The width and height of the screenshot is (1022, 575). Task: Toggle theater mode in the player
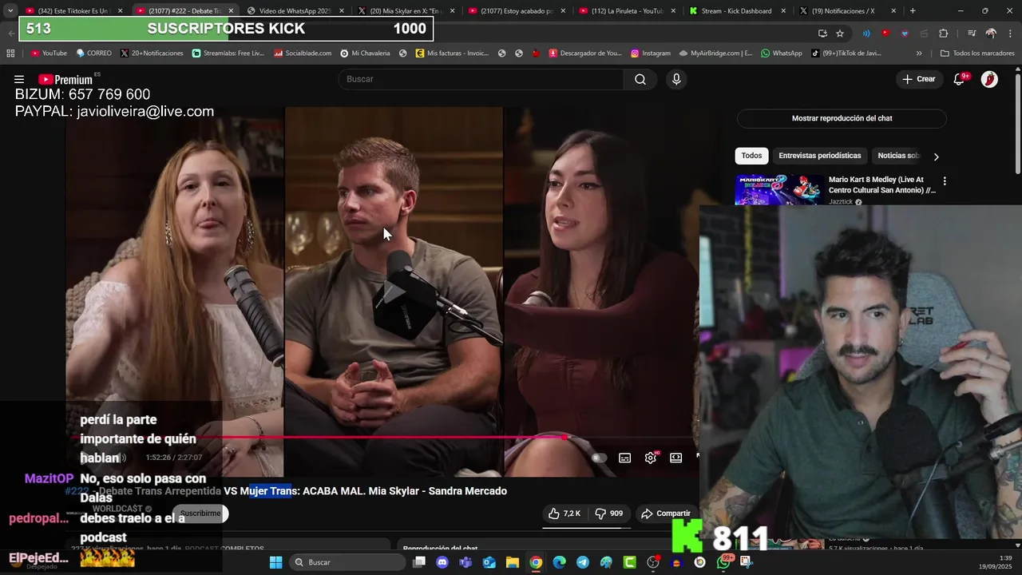tap(676, 458)
